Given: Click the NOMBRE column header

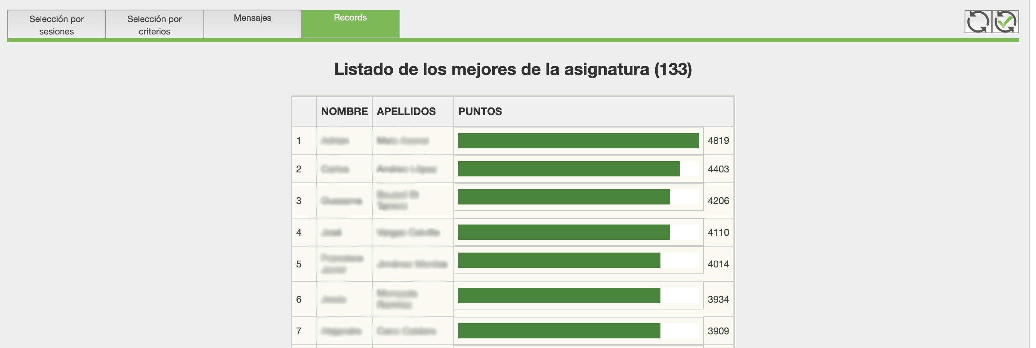Looking at the screenshot, I should click(344, 111).
